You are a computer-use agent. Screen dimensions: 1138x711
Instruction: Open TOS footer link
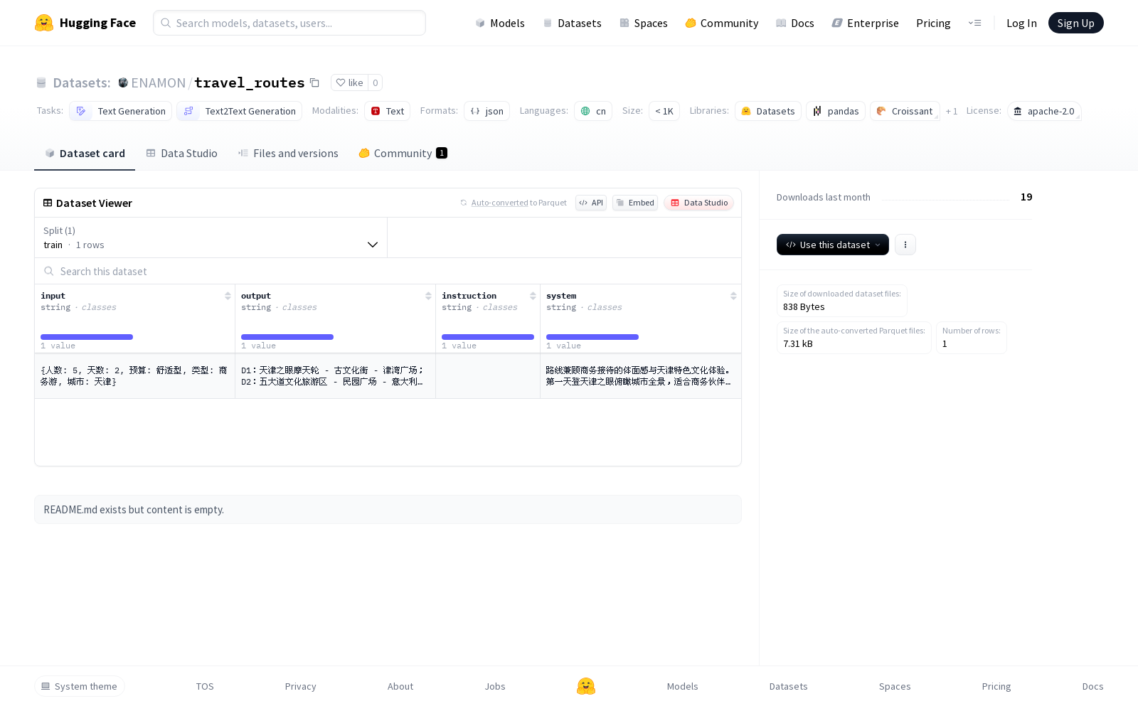click(x=205, y=686)
